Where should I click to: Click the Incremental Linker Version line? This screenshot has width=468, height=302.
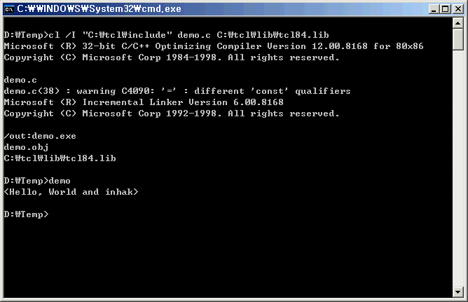pos(144,102)
